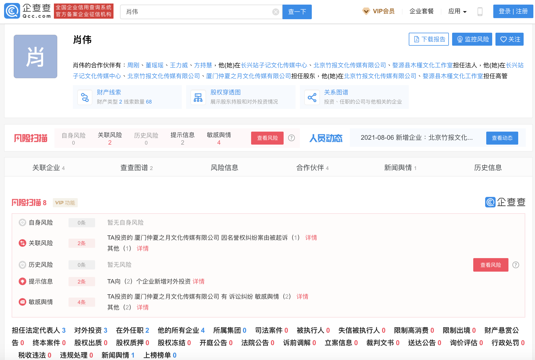The image size is (535, 360).
Task: Select 历史风险 0 in risk scan bar
Action: [x=146, y=138]
